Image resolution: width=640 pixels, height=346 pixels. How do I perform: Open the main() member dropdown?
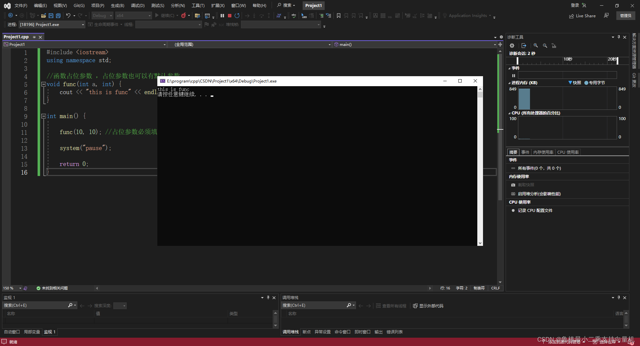[415, 44]
